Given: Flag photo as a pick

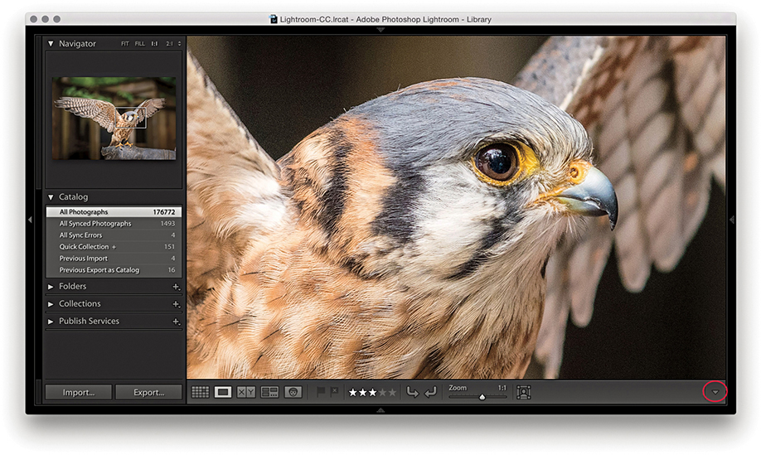Looking at the screenshot, I should click(322, 392).
